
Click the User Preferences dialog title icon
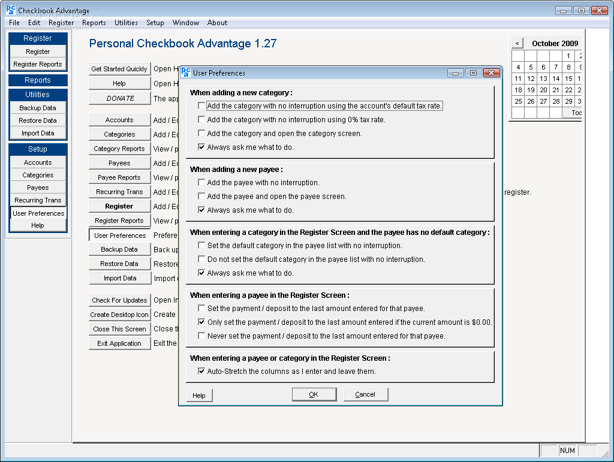(x=186, y=73)
